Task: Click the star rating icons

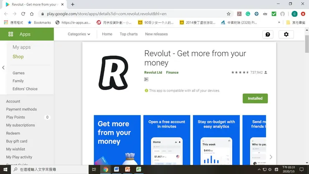Action: coord(240,72)
